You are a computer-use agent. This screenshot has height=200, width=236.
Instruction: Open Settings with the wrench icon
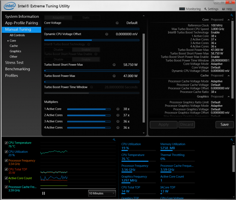click(205, 9)
